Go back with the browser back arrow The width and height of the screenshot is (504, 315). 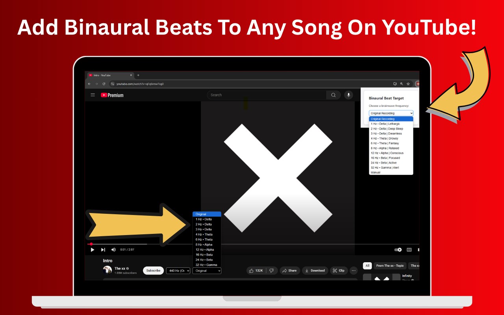89,84
